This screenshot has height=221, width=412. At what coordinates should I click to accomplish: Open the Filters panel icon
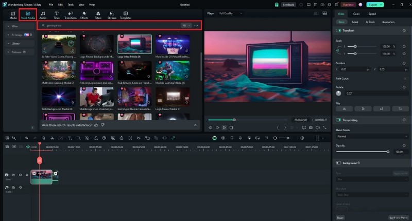tap(98, 14)
